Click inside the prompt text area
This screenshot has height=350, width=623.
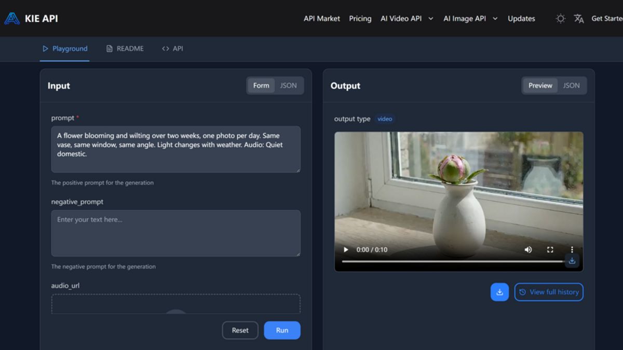(x=175, y=149)
